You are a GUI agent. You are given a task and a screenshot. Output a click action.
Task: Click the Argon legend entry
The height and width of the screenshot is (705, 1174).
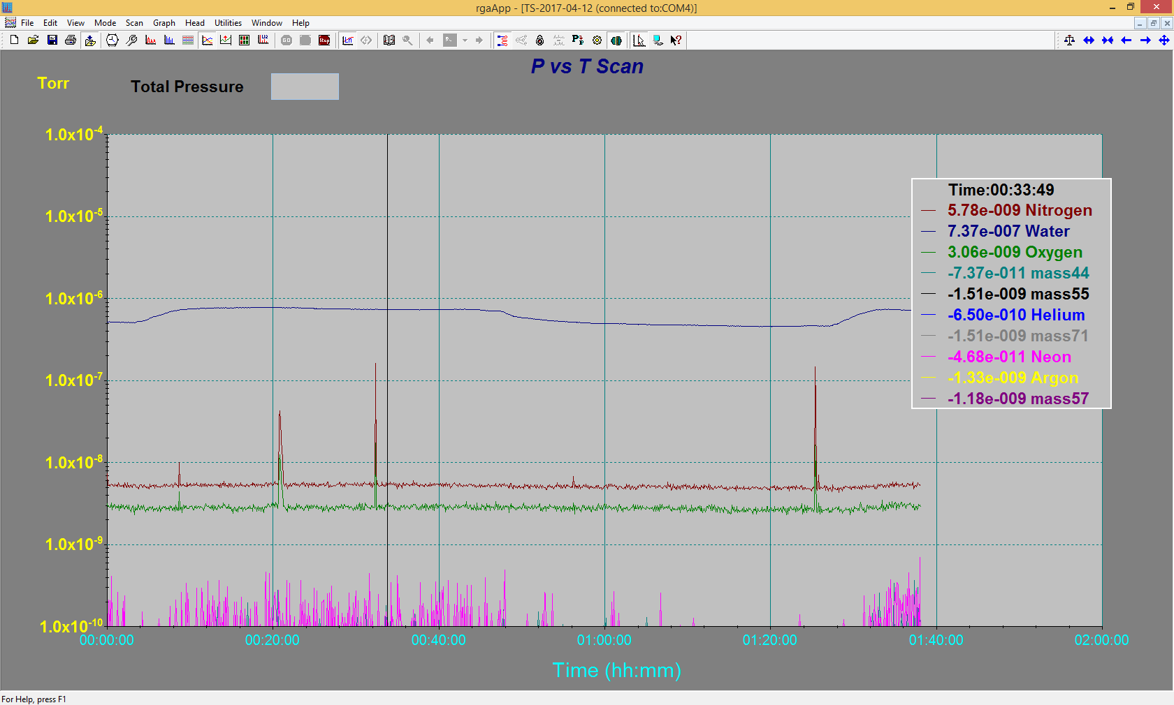pos(1013,378)
